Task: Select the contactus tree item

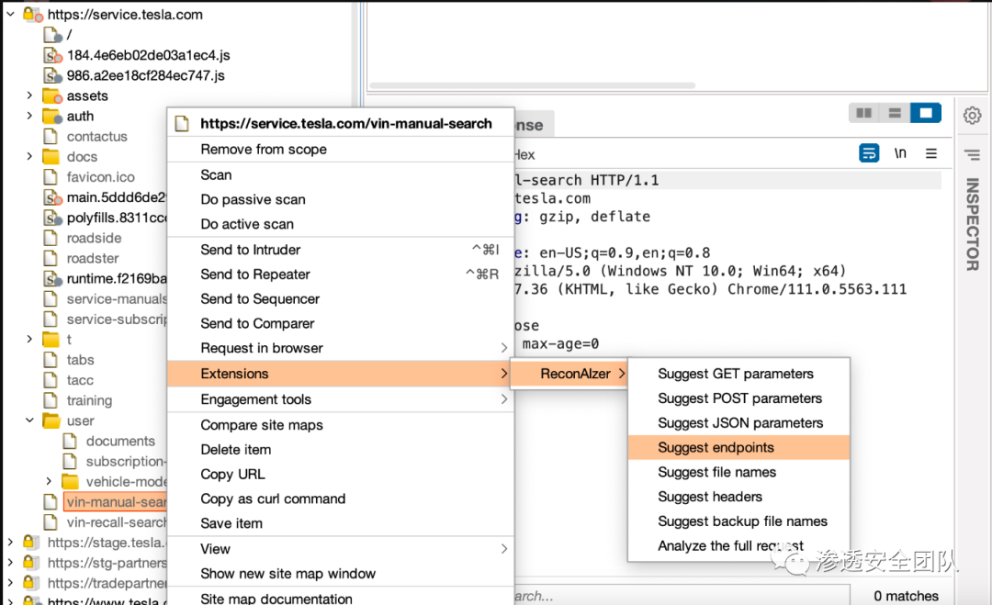Action: pyautogui.click(x=96, y=137)
